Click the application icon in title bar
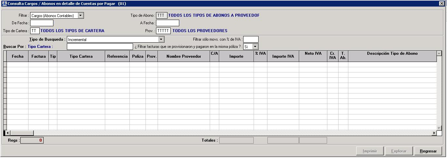The image size is (447, 158). tap(4, 4)
